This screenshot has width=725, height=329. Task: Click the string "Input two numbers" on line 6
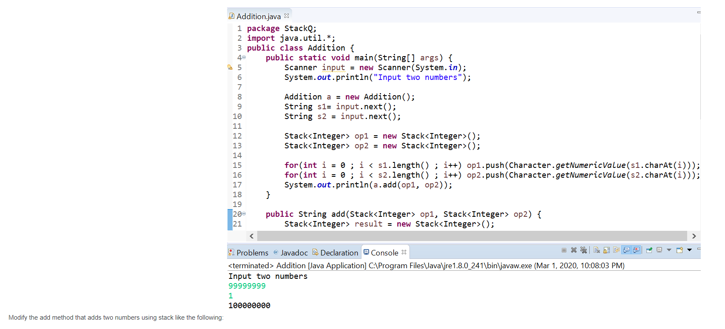418,77
